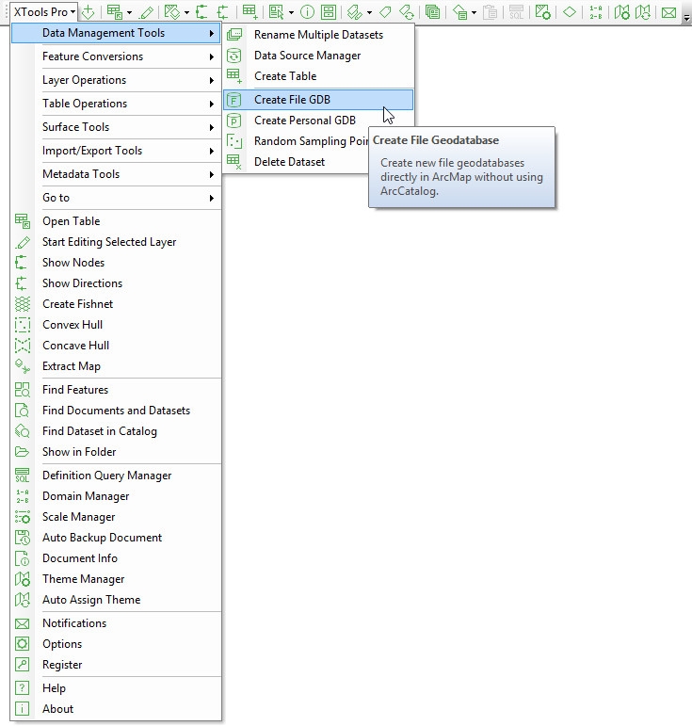Click the Notifications envelope toolbar icon
Viewport: 692px width, 726px height.
pyautogui.click(x=668, y=12)
